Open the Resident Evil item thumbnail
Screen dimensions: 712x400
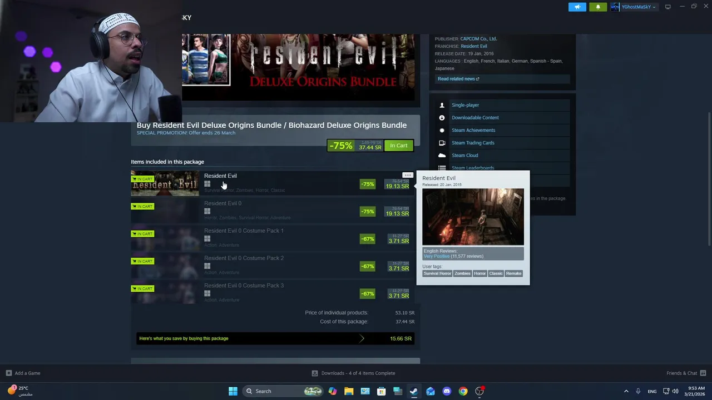[165, 184]
